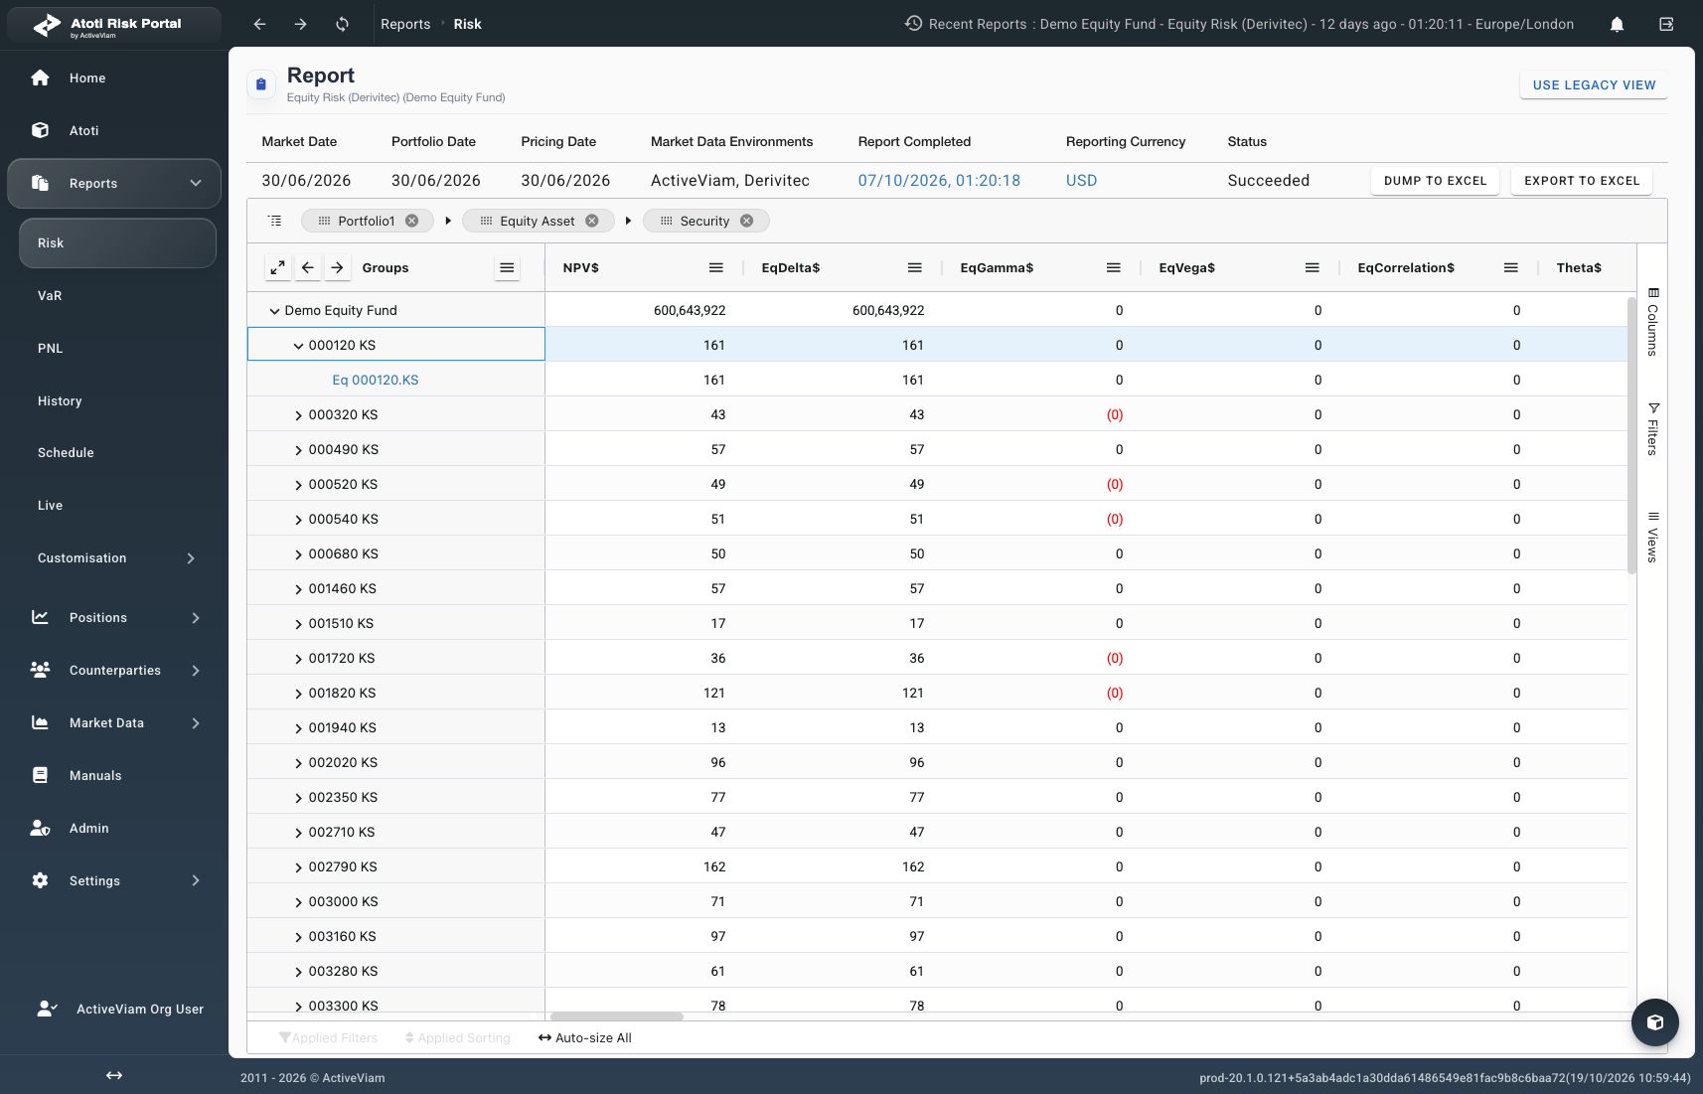The width and height of the screenshot is (1703, 1094).
Task: Open the Risk page in sidebar
Action: [x=117, y=243]
